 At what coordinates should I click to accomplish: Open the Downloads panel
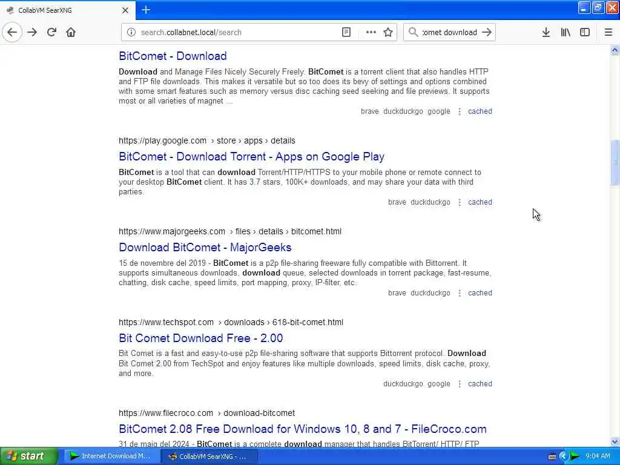(x=546, y=33)
